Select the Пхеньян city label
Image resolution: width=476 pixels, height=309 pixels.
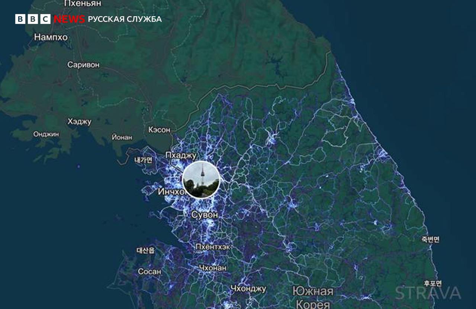[83, 4]
